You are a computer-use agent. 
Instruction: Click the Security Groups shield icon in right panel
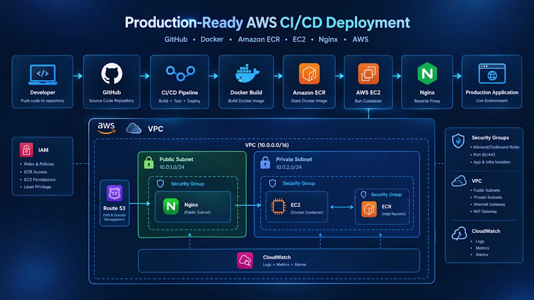[458, 141]
